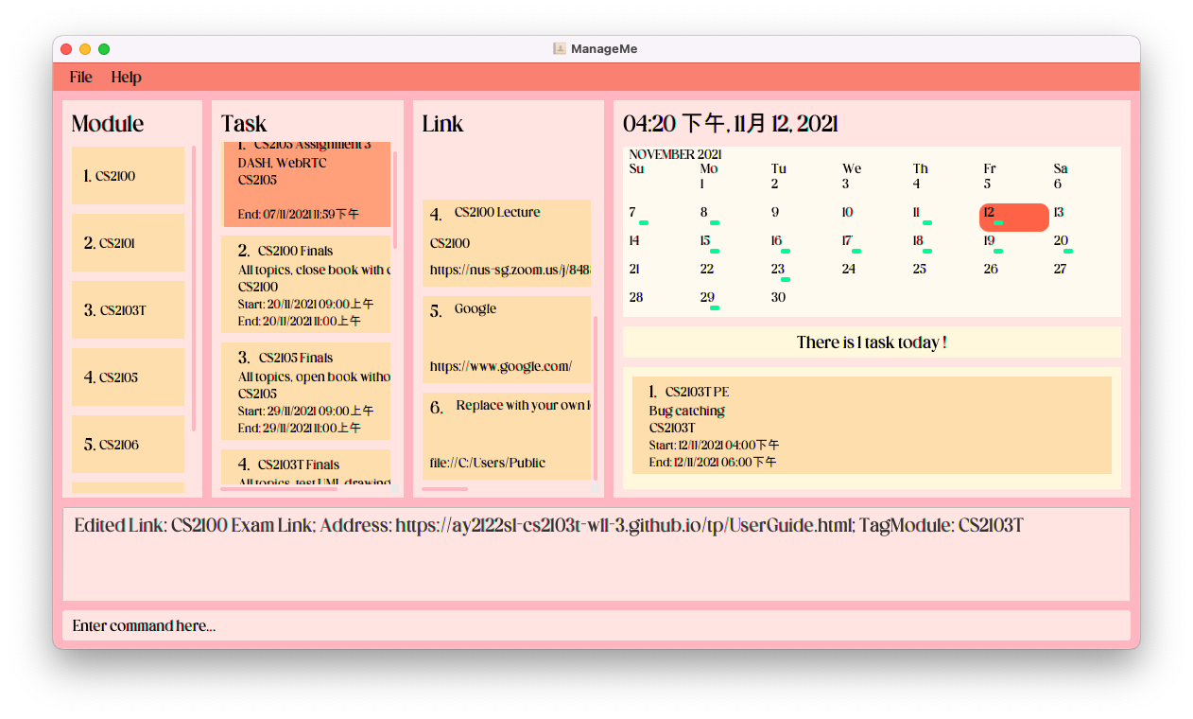Select November 26 in calendar
The height and width of the screenshot is (719, 1193).
pyautogui.click(x=991, y=270)
